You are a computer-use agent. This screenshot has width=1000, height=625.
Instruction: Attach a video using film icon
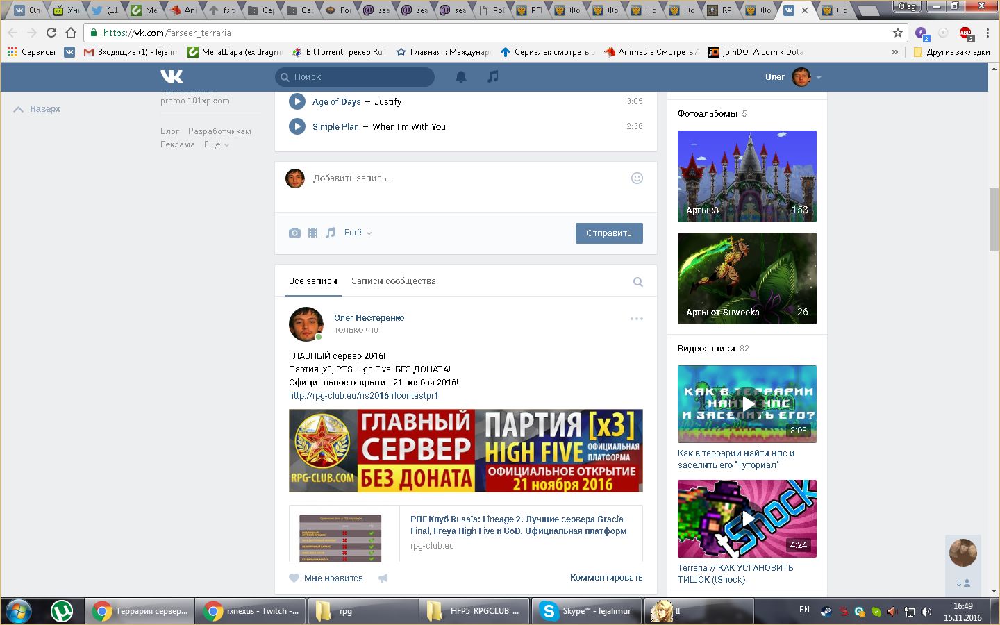tap(312, 233)
